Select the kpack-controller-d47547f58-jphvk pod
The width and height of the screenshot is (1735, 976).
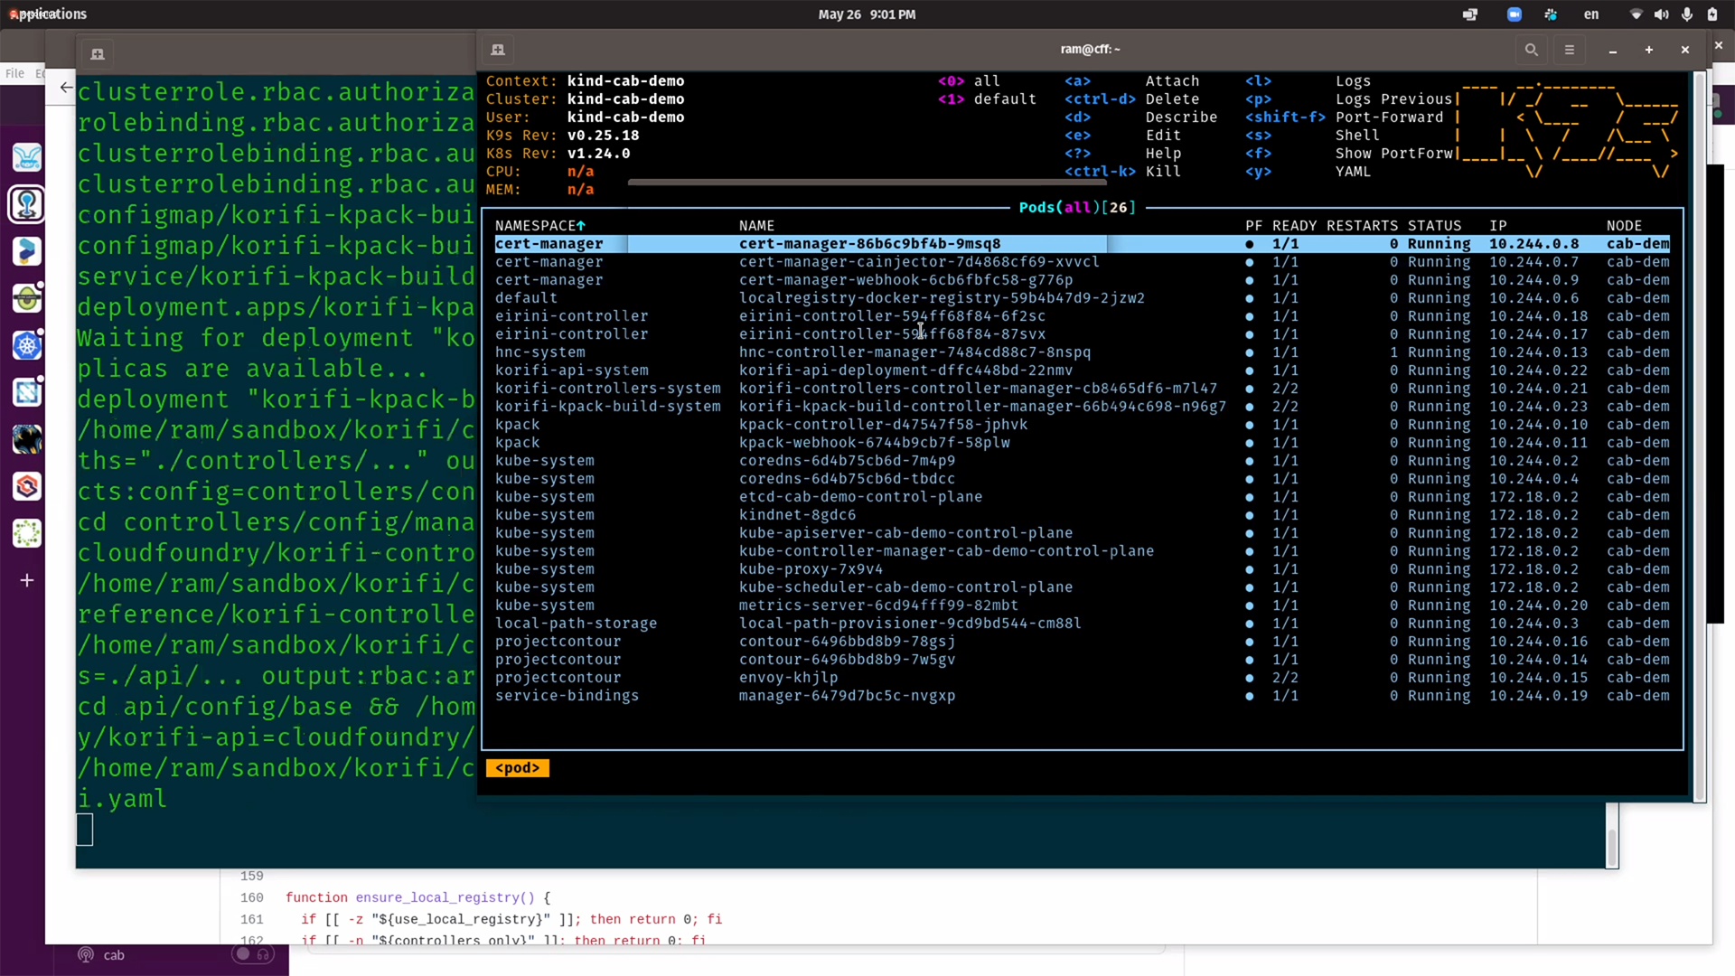[x=1082, y=425]
